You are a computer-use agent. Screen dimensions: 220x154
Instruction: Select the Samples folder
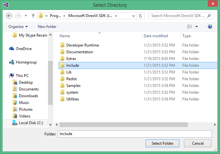[138, 86]
